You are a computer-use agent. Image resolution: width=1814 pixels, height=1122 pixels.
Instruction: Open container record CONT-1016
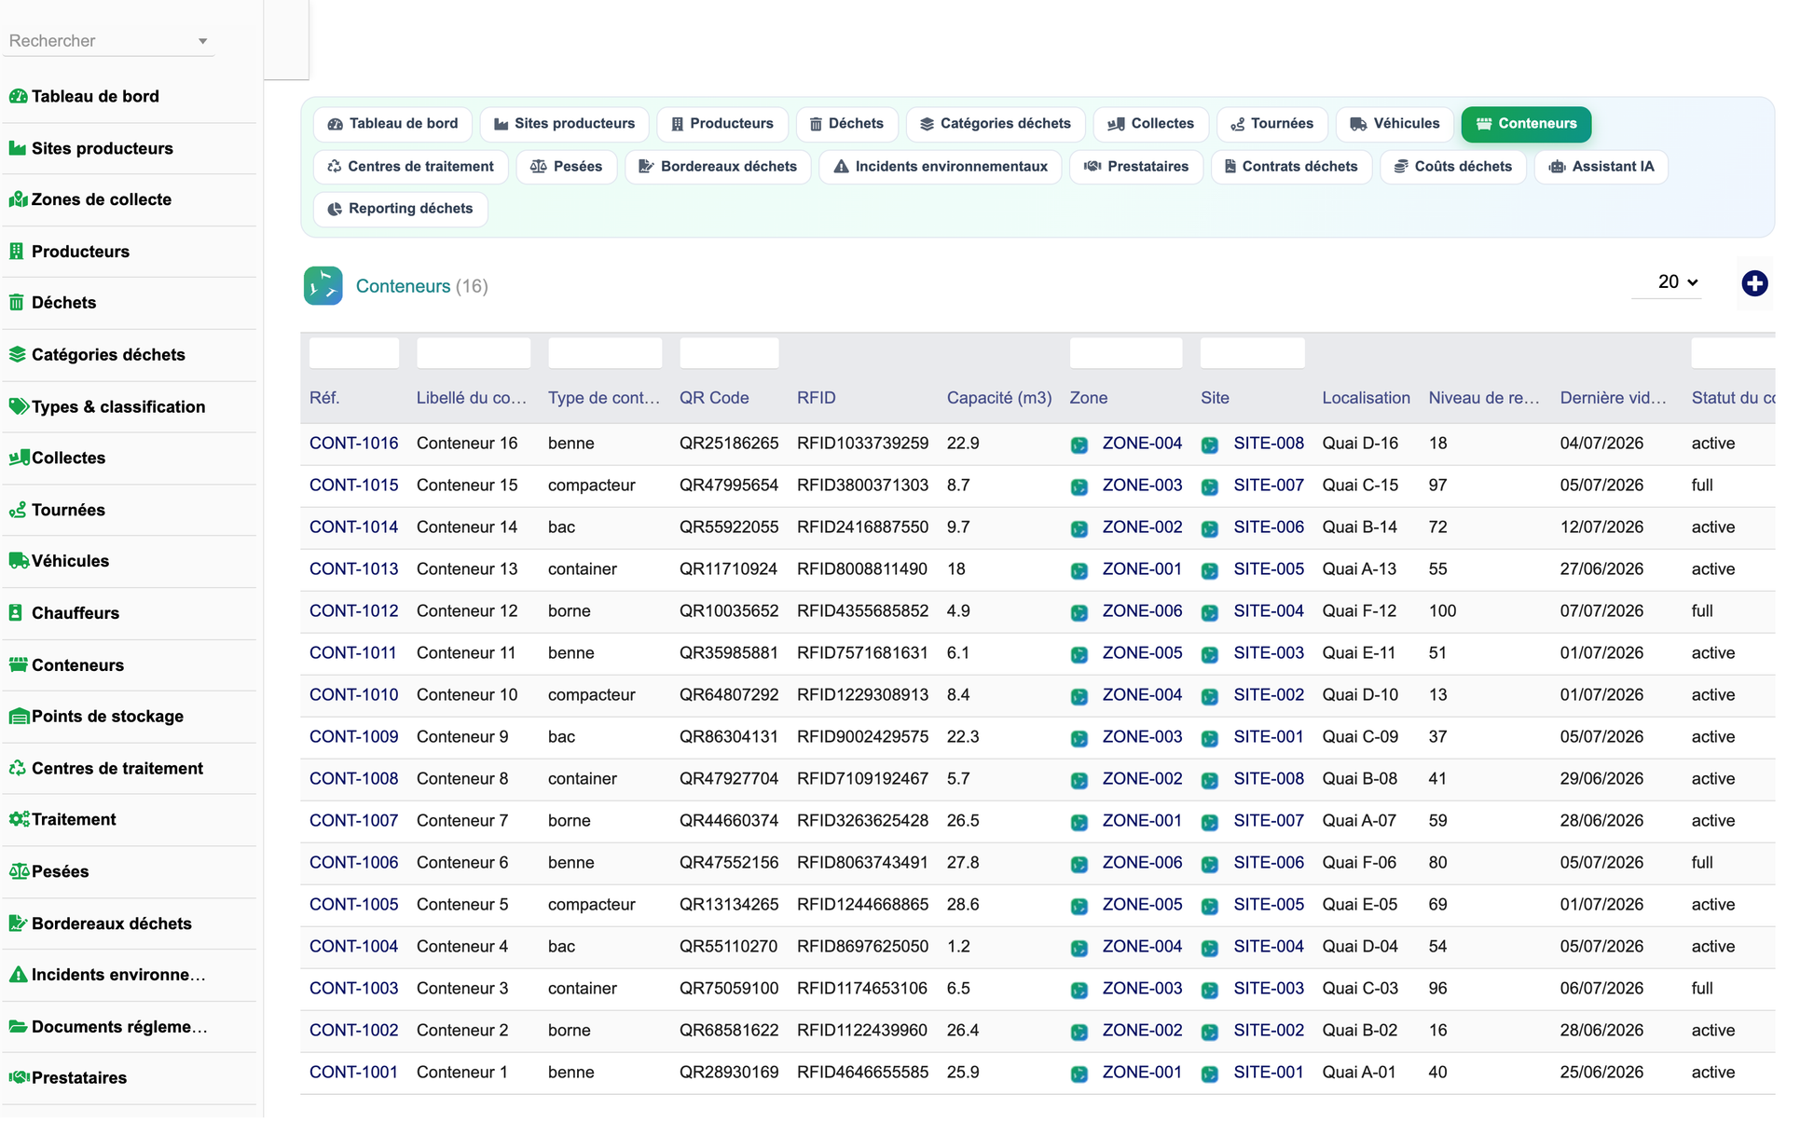353,444
